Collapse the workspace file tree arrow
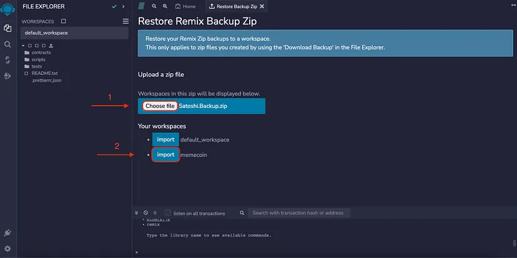The image size is (517, 258). (x=23, y=46)
